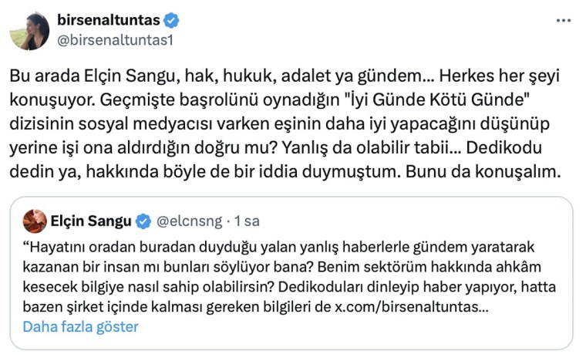Open Elçin Sangu's name in quoted tweet header
This screenshot has height=361, width=586.
(92, 221)
